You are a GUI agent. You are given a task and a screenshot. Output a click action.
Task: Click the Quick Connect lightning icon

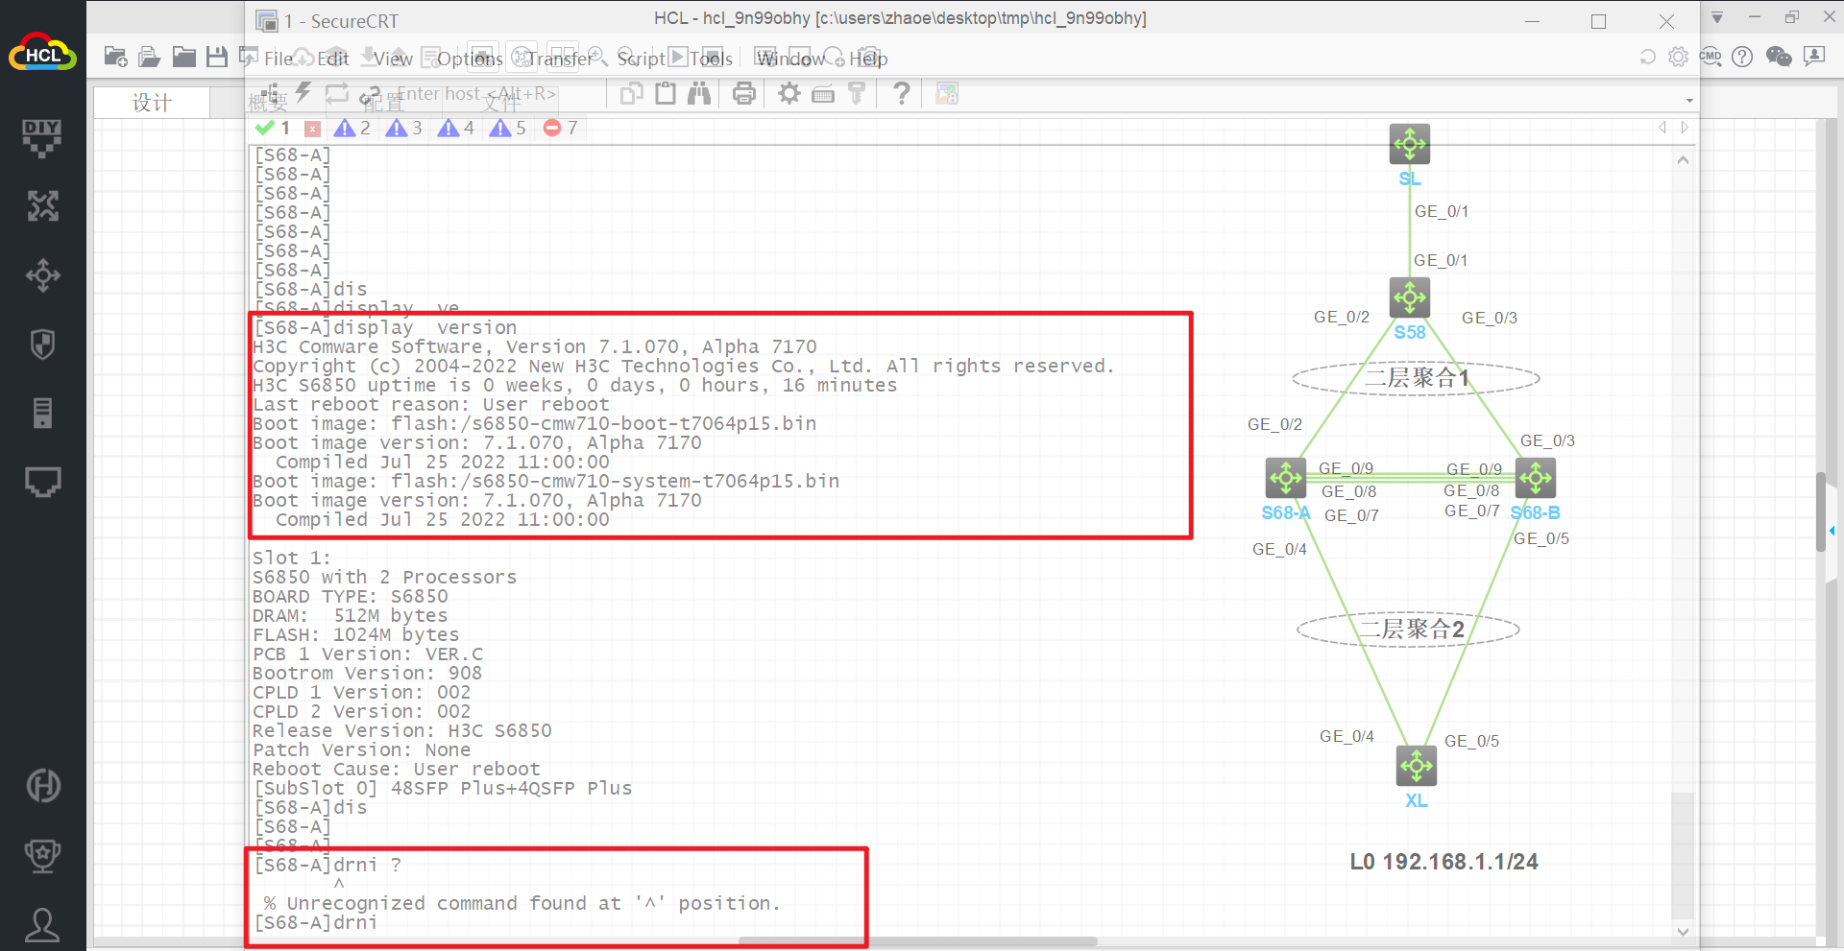tap(303, 93)
